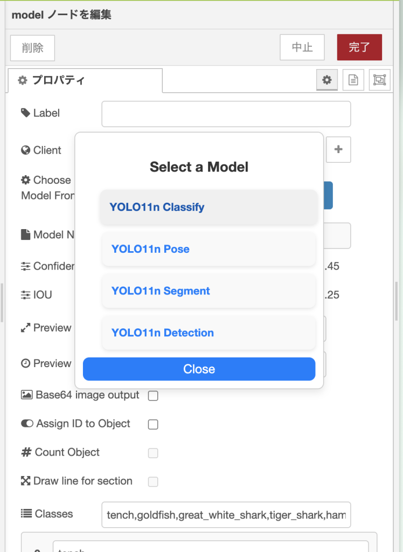The height and width of the screenshot is (552, 403).
Task: Select YOLO11n Classify model
Action: pyautogui.click(x=209, y=207)
